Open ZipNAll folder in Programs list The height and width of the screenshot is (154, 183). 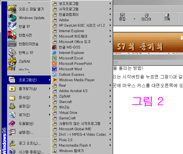(82, 96)
